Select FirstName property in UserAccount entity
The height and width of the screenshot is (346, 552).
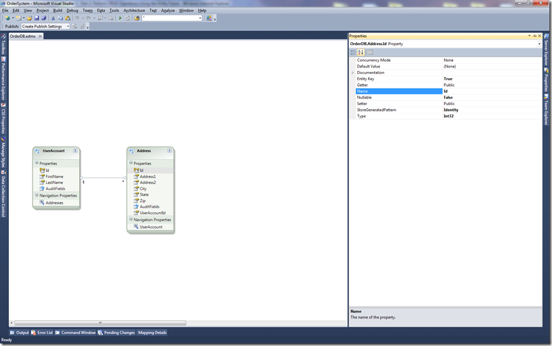coord(54,177)
